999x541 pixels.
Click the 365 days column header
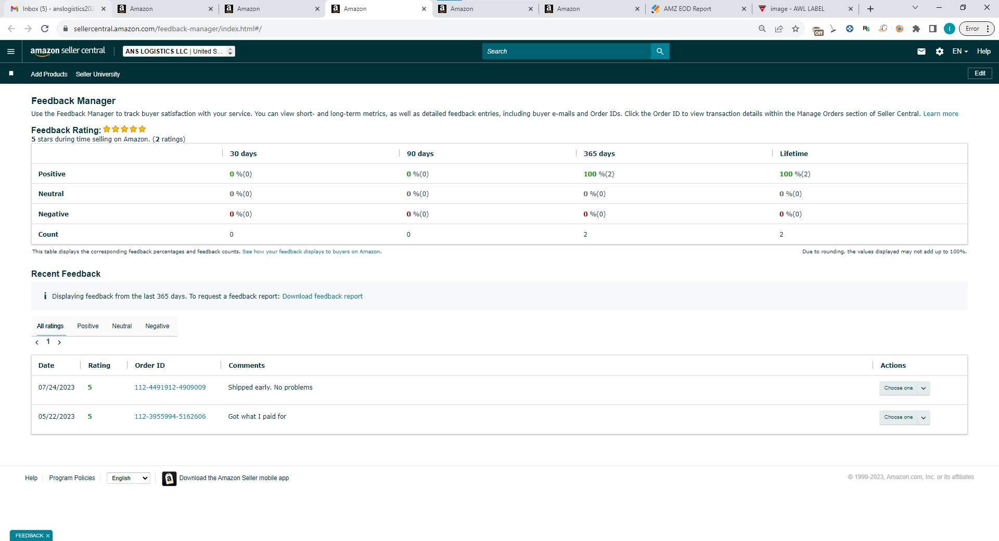click(599, 154)
